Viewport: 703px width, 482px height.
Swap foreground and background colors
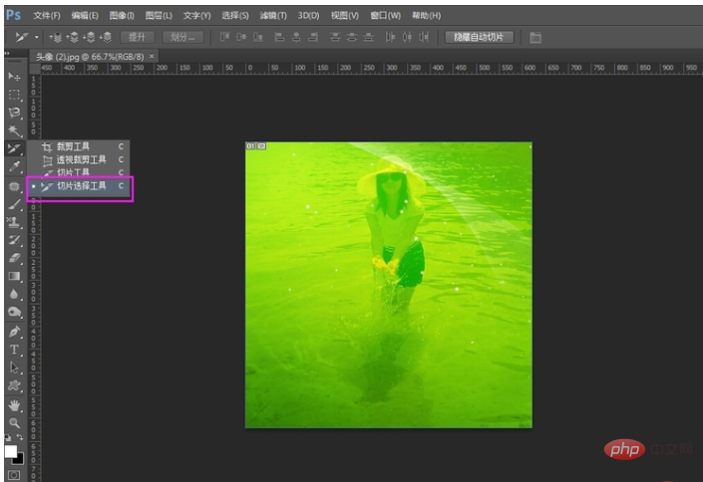[20, 437]
